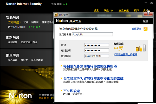Open 隔離所 under 電腦防護
The height and width of the screenshot is (104, 156).
[x=35, y=22]
